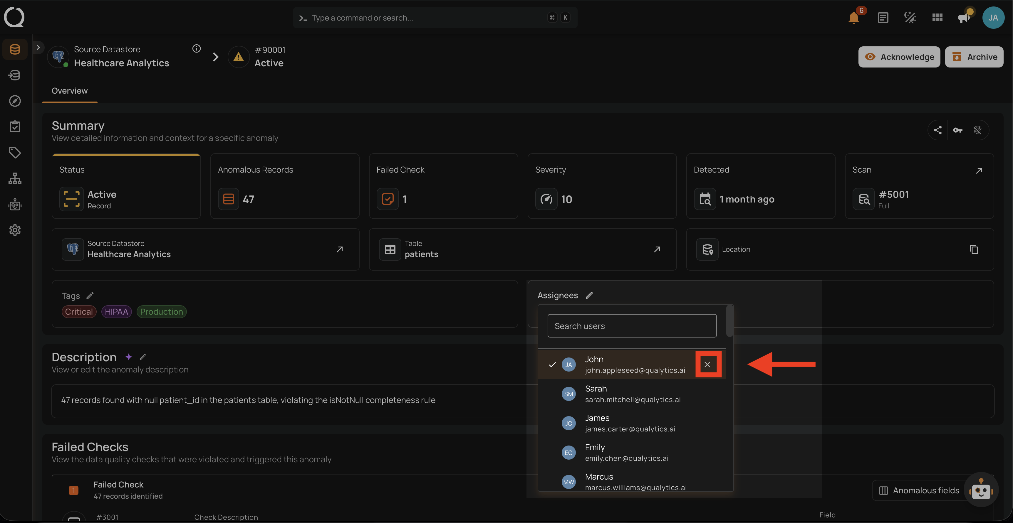Click the share icon in Summary
The height and width of the screenshot is (523, 1013).
(x=938, y=130)
